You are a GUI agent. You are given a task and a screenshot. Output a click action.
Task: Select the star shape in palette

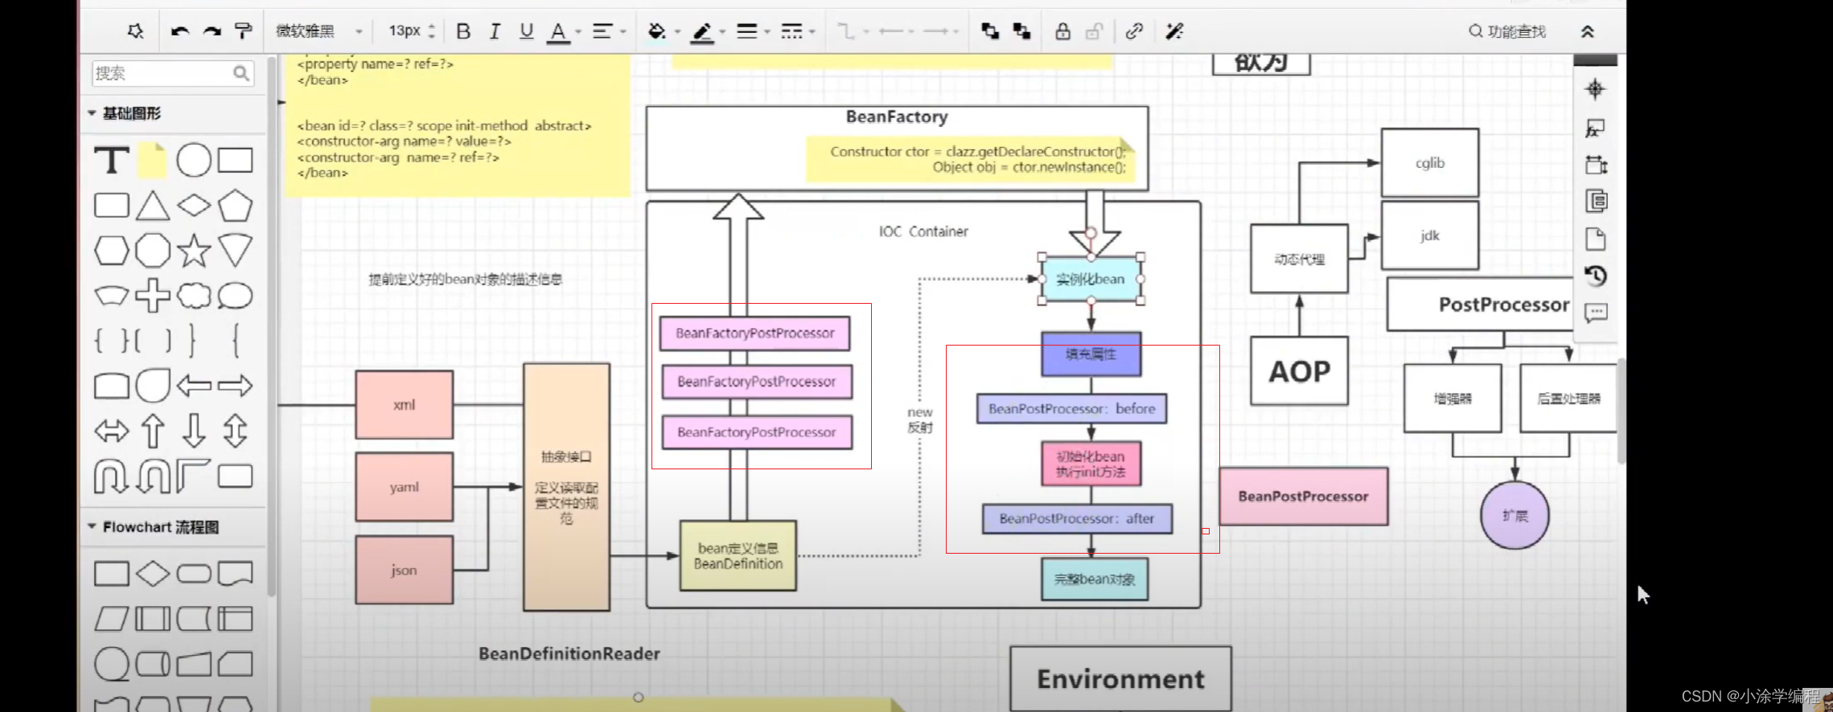tap(194, 251)
